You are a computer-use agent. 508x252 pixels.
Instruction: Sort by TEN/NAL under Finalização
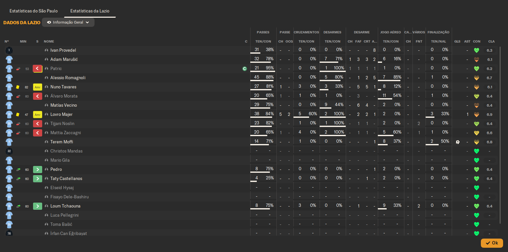439,42
